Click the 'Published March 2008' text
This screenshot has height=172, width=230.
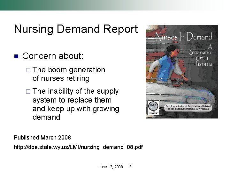coord(42,138)
